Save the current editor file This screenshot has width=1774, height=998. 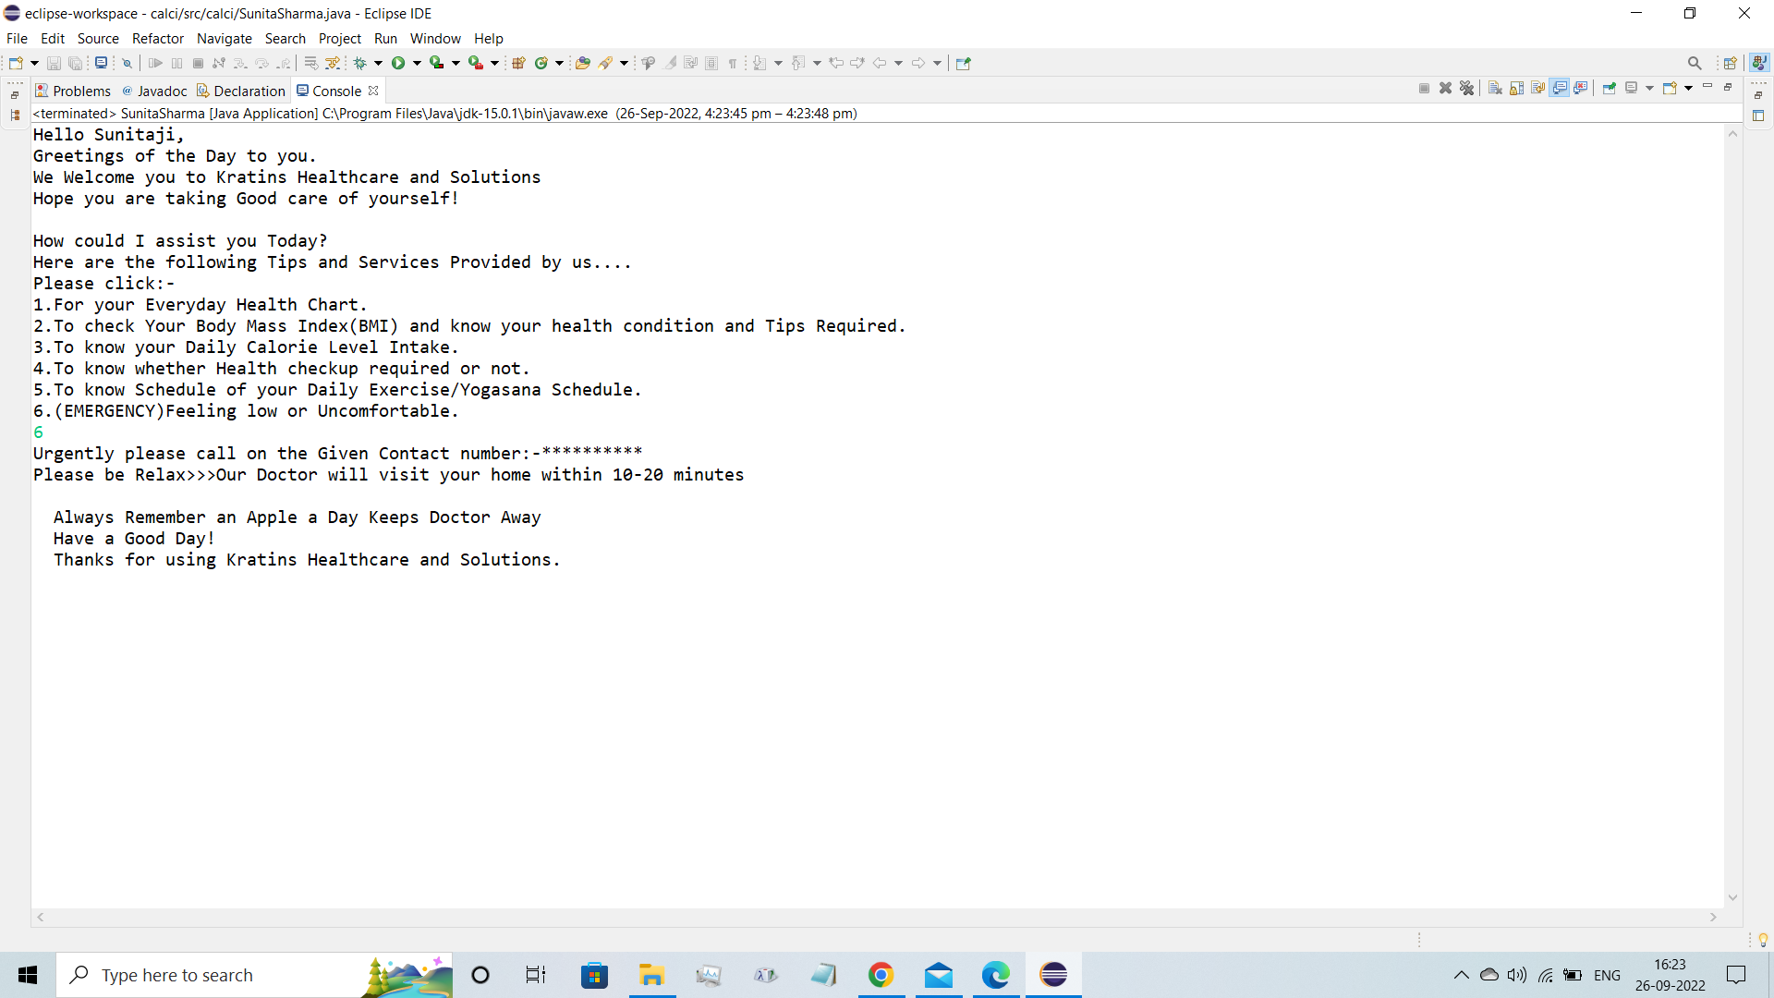(x=54, y=62)
